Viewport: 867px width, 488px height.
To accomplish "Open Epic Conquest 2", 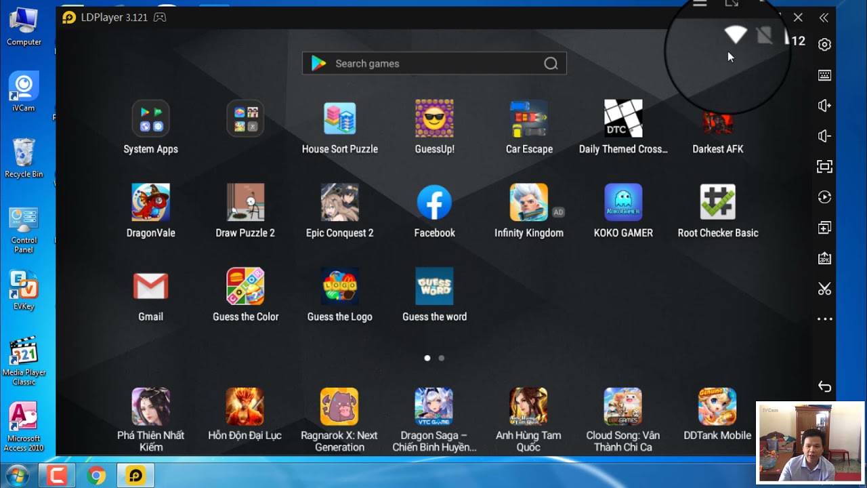I will click(x=339, y=202).
